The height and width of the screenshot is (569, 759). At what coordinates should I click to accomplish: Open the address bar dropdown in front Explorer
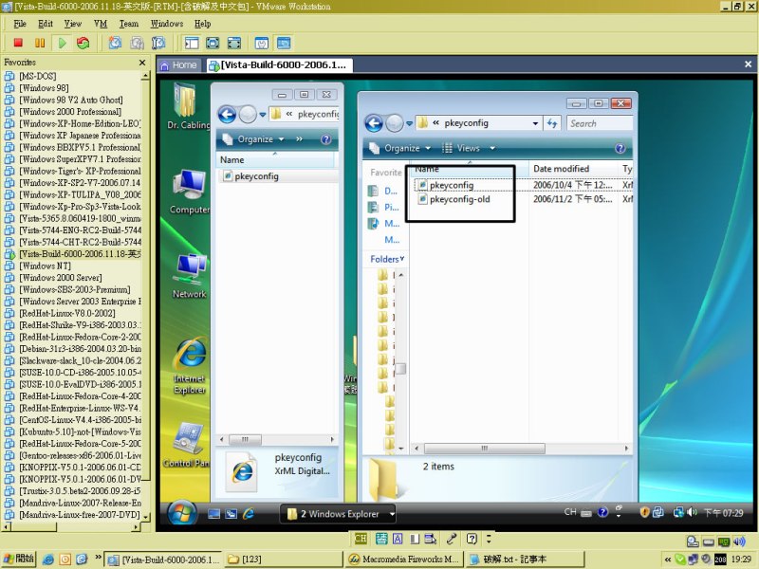point(535,123)
